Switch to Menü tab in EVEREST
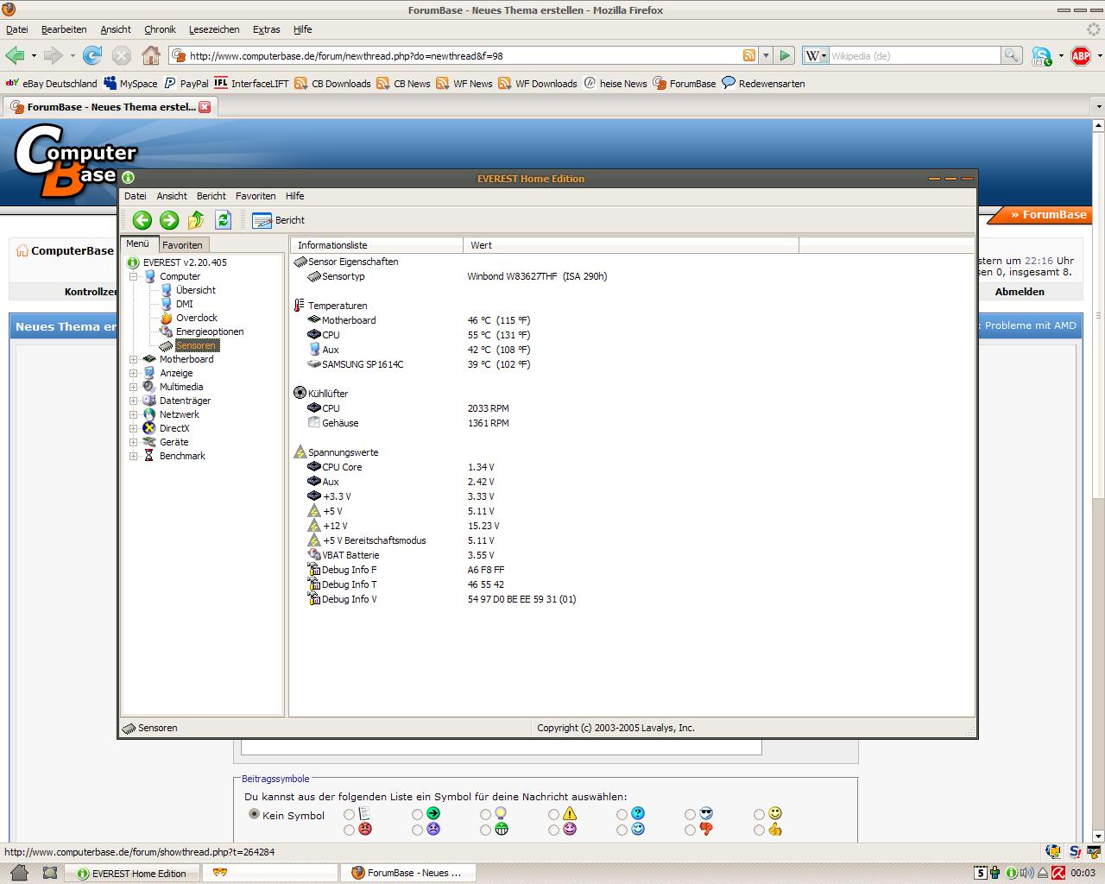This screenshot has height=884, width=1105. [x=137, y=244]
